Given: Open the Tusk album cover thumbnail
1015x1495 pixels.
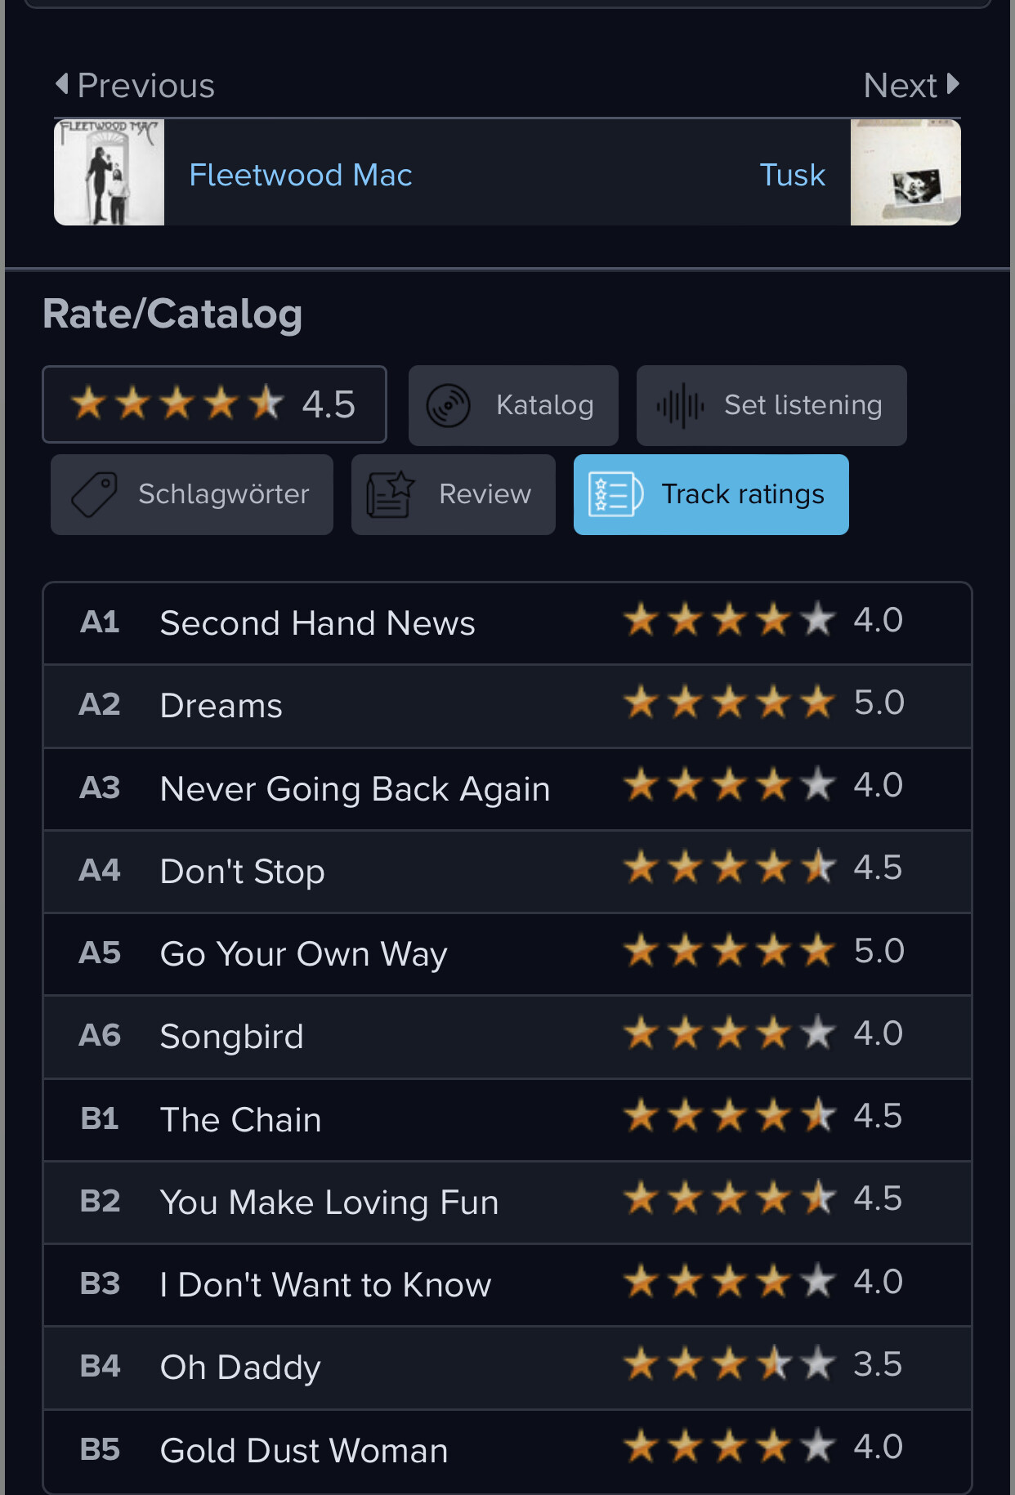Looking at the screenshot, I should point(905,172).
